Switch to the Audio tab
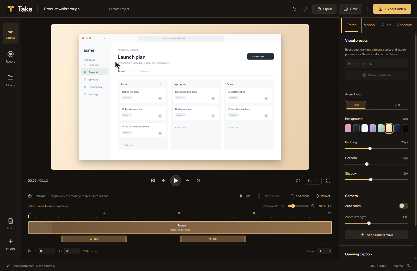Viewport: 417px width, 271px height. pos(387,25)
